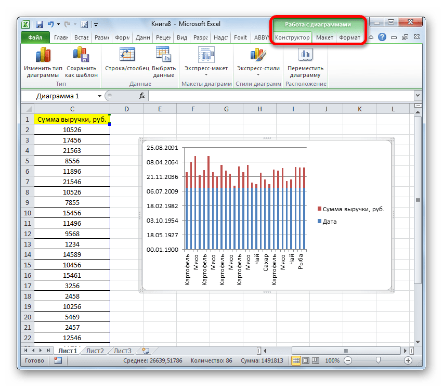The width and height of the screenshot is (443, 387).
Task: Open the green Файл button
Action: point(35,37)
